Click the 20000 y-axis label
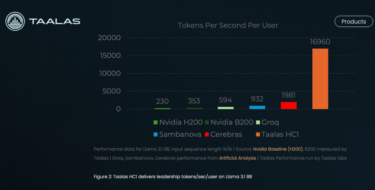375x190 pixels. click(x=109, y=38)
